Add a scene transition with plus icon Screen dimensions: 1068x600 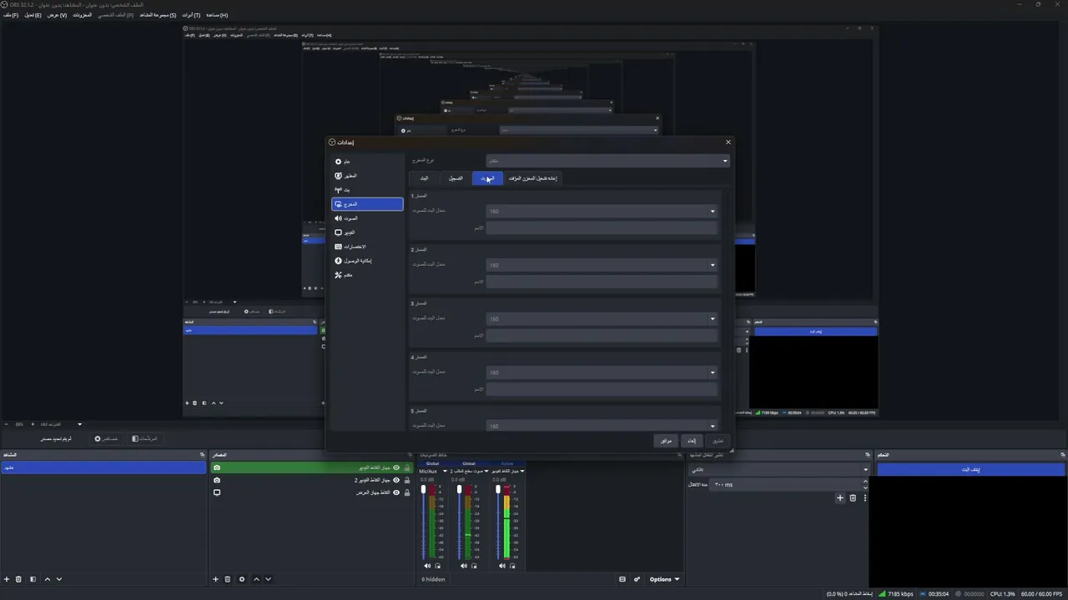pos(840,498)
